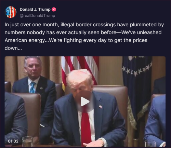Click the pink verified checkmark badge
The height and width of the screenshot is (148, 171).
[x=54, y=10]
